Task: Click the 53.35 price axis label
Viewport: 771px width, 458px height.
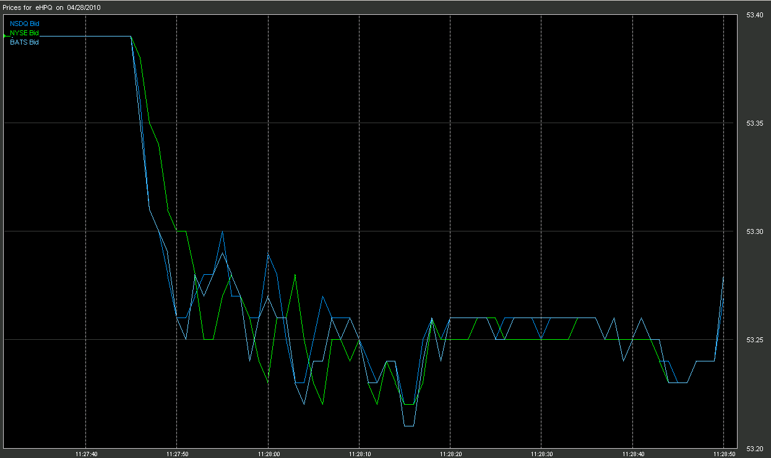Action: click(754, 123)
